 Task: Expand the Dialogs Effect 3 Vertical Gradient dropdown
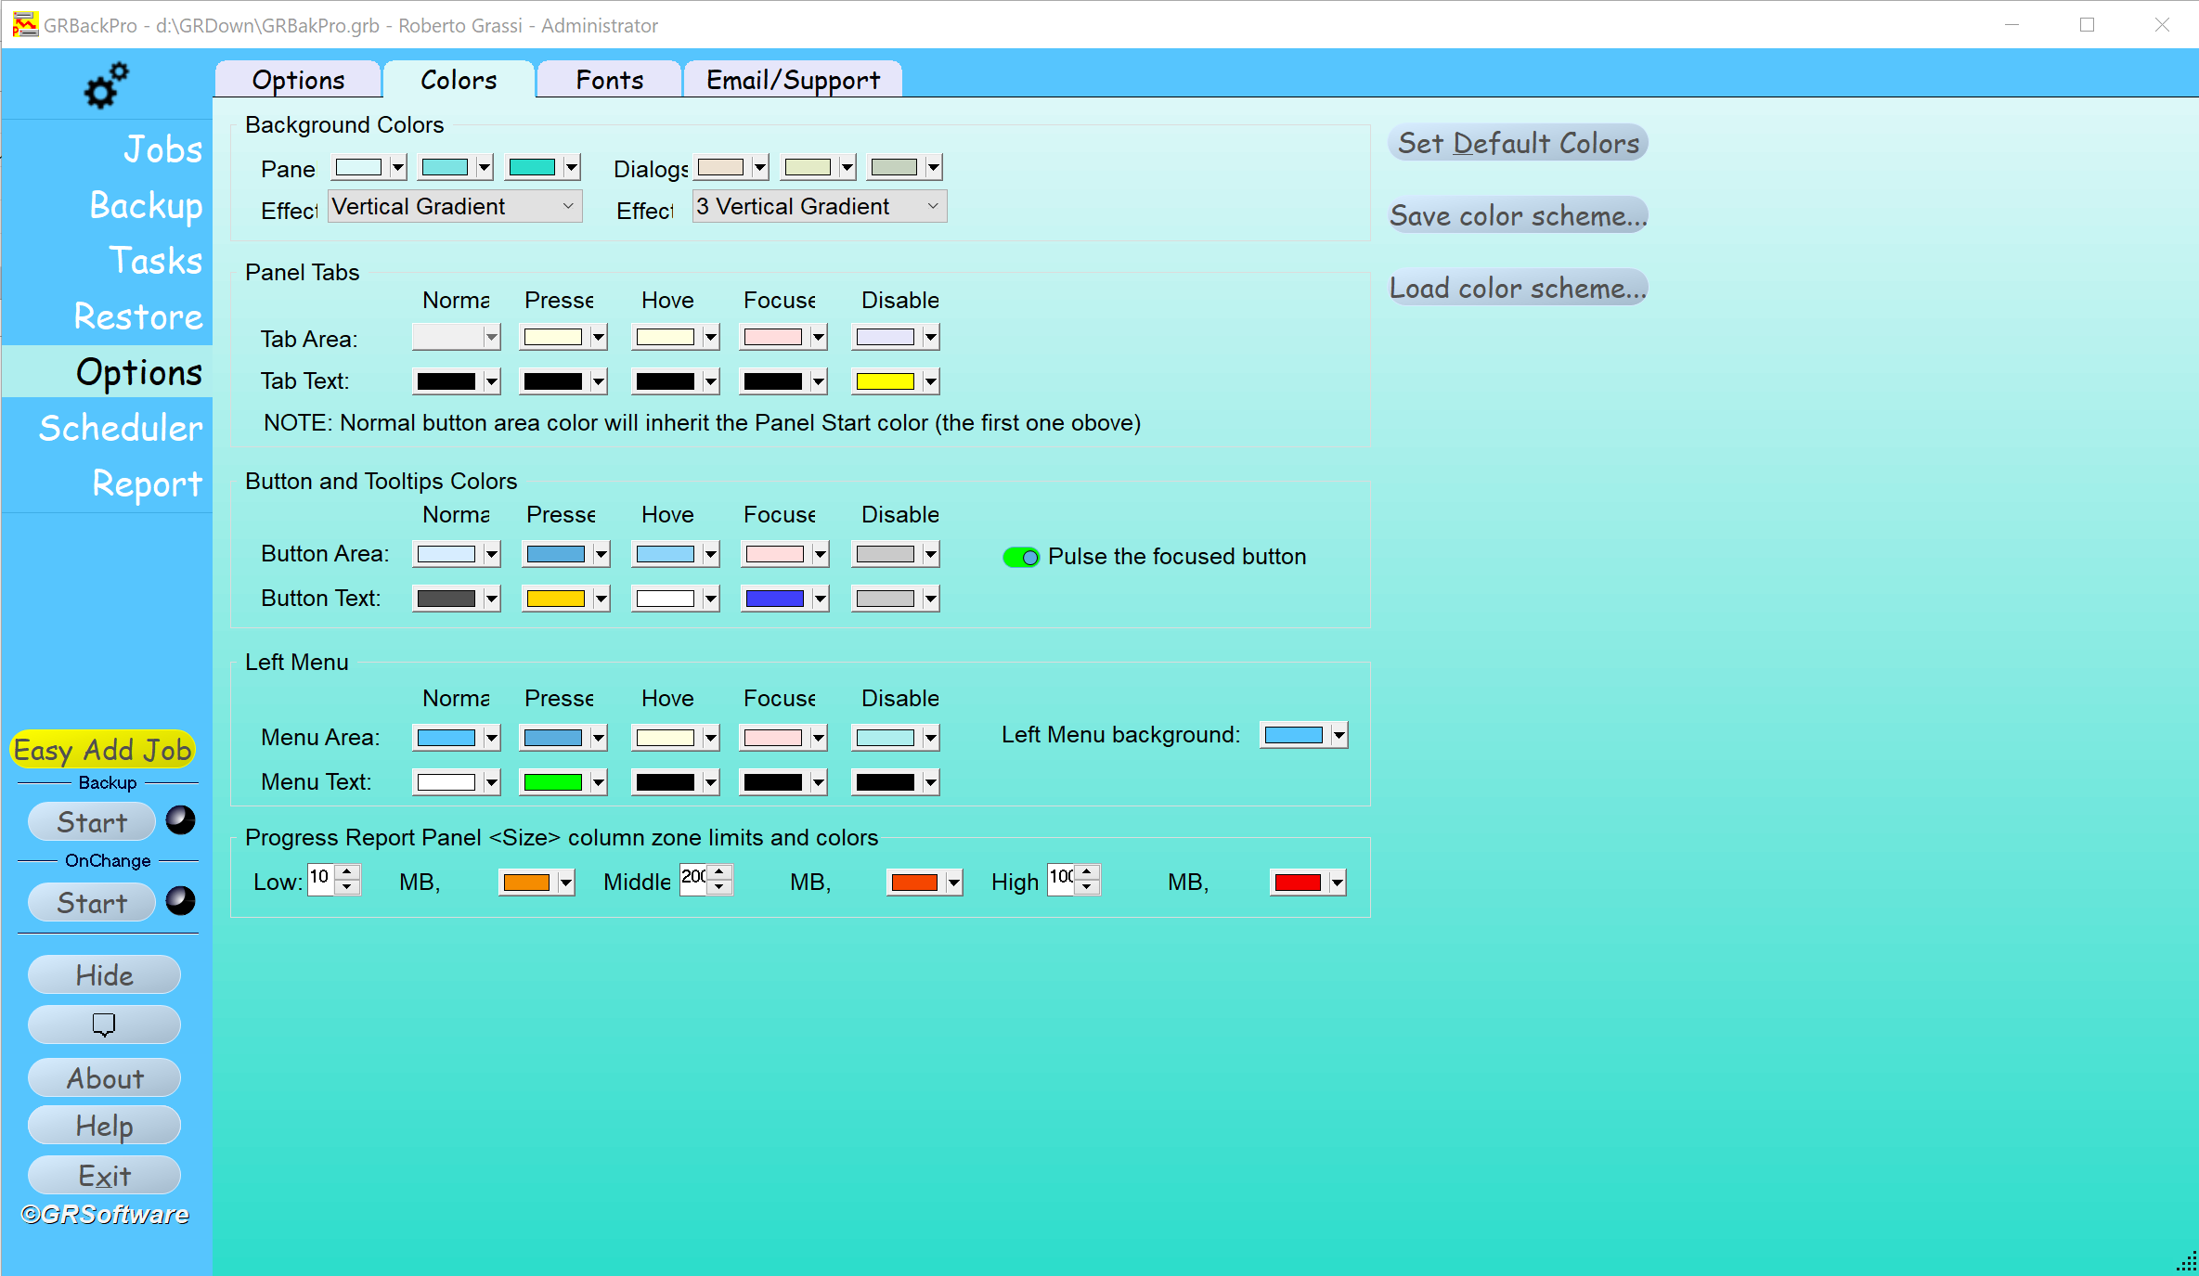(820, 207)
